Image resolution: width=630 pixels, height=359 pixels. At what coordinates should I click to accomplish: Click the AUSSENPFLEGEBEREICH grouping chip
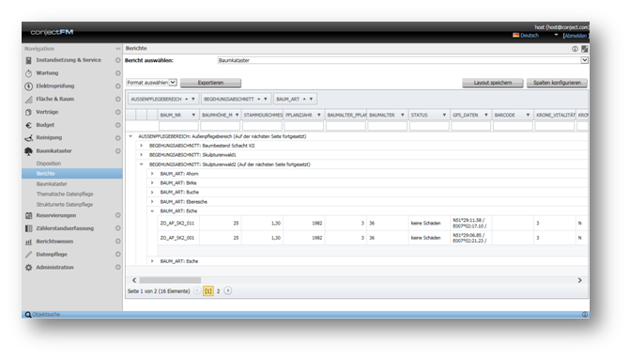click(x=162, y=99)
